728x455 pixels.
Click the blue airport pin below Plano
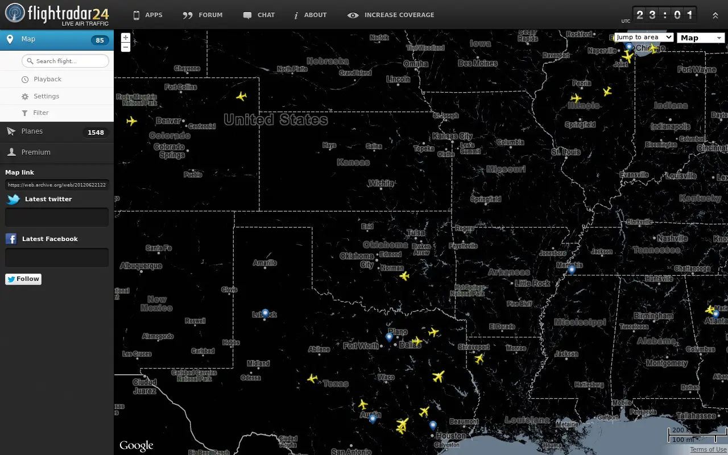pyautogui.click(x=389, y=337)
